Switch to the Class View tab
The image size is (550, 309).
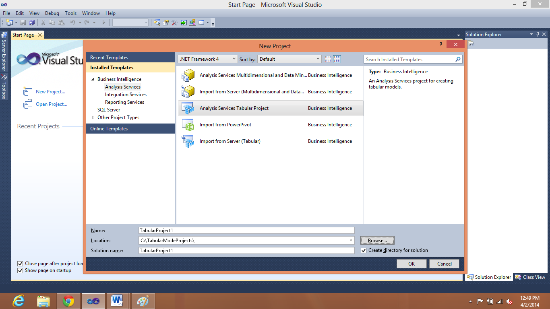[x=530, y=277]
